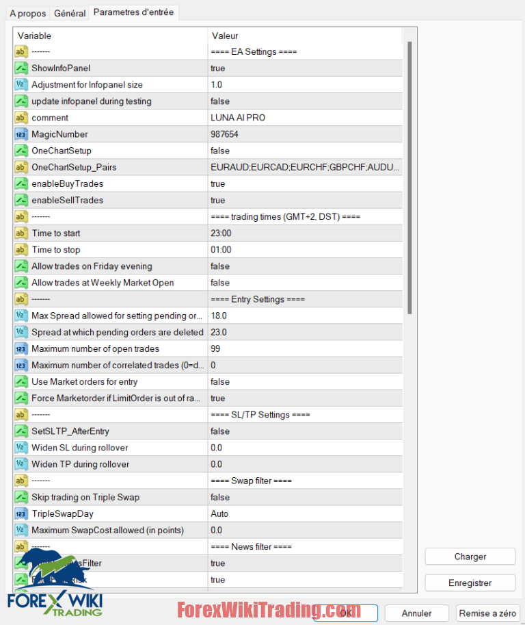
Task: Click the Charger button
Action: click(x=470, y=557)
